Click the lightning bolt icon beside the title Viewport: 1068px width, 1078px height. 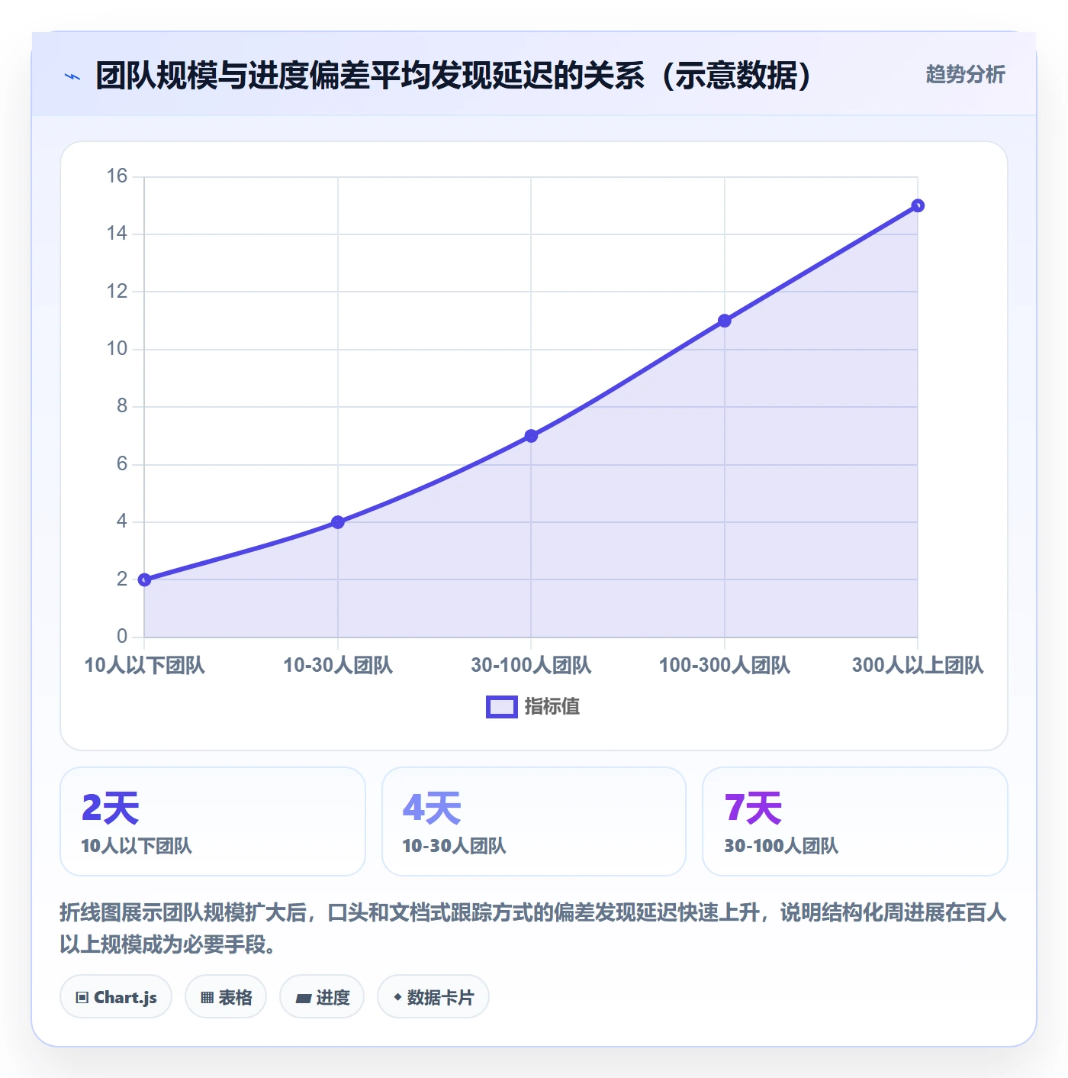click(72, 76)
